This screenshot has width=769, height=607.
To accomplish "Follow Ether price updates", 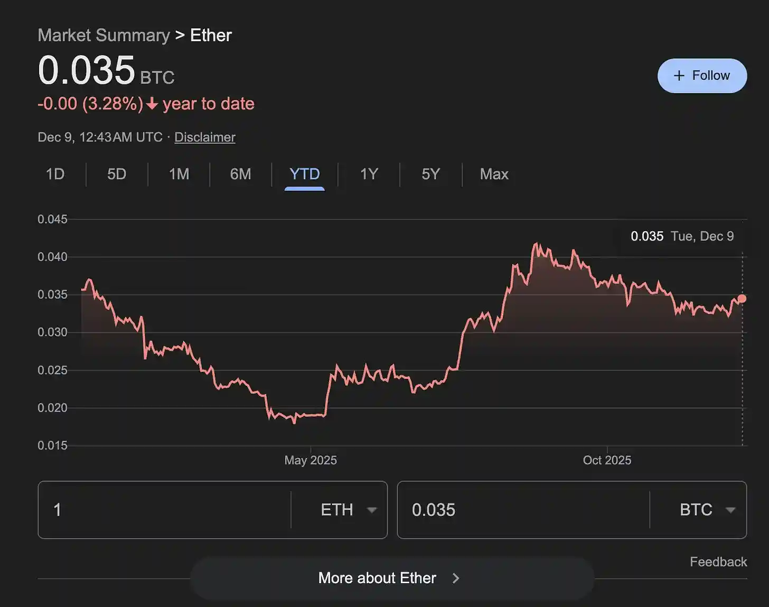I will (x=702, y=76).
